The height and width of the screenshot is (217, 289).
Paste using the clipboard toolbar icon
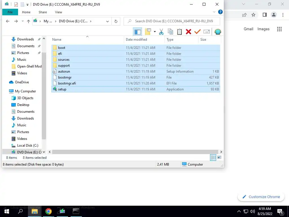point(179,32)
